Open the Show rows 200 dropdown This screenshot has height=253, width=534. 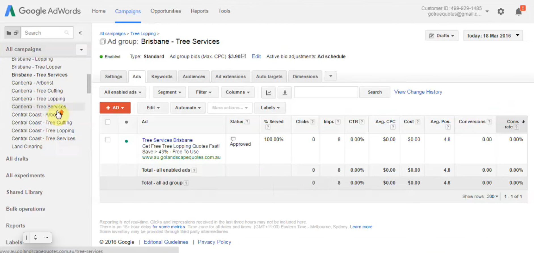pyautogui.click(x=493, y=196)
